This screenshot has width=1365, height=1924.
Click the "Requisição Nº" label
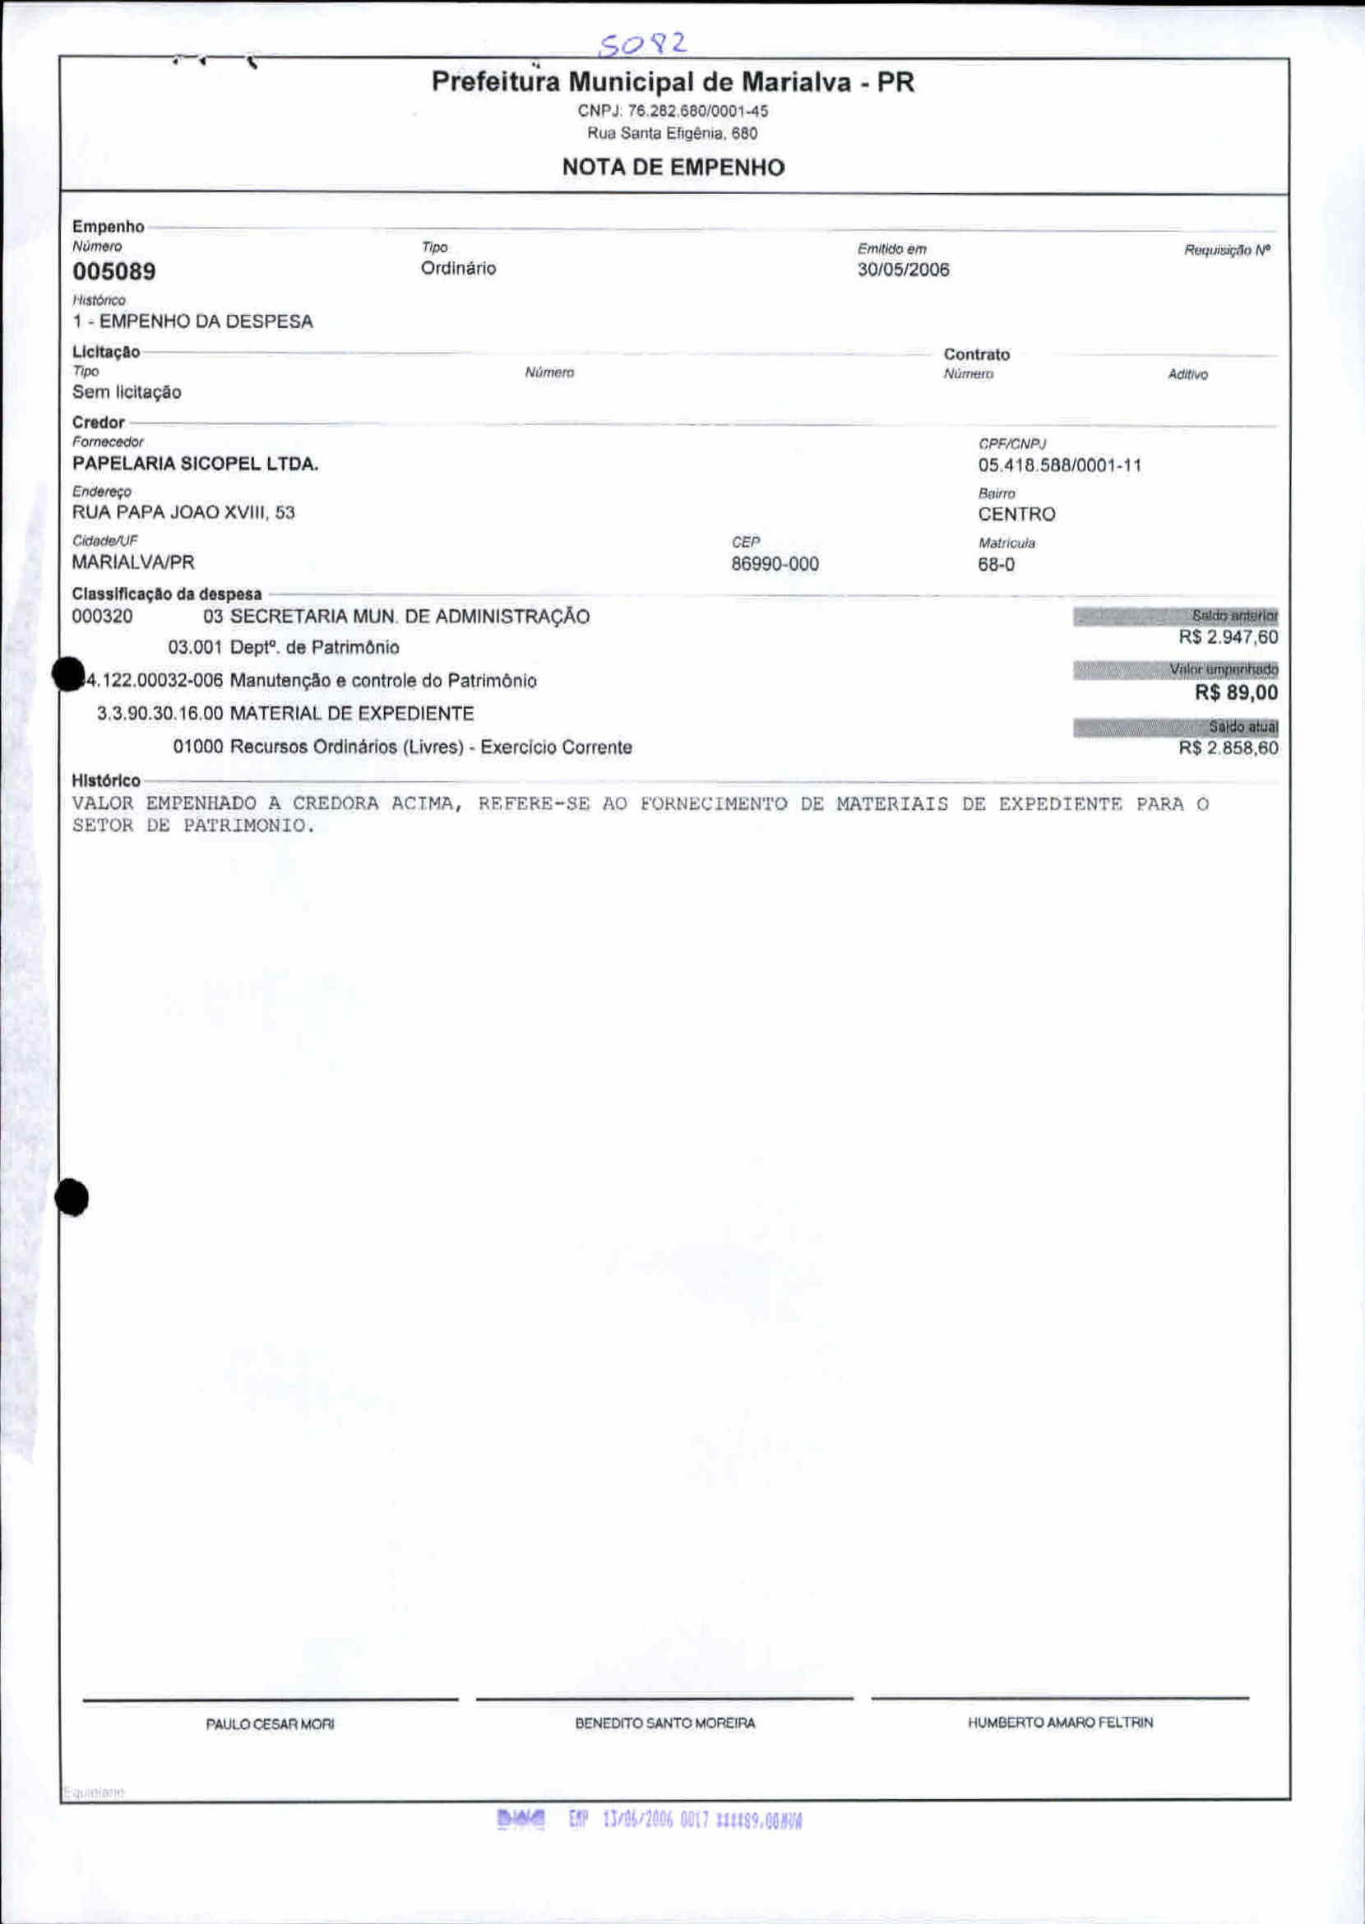click(x=1227, y=250)
